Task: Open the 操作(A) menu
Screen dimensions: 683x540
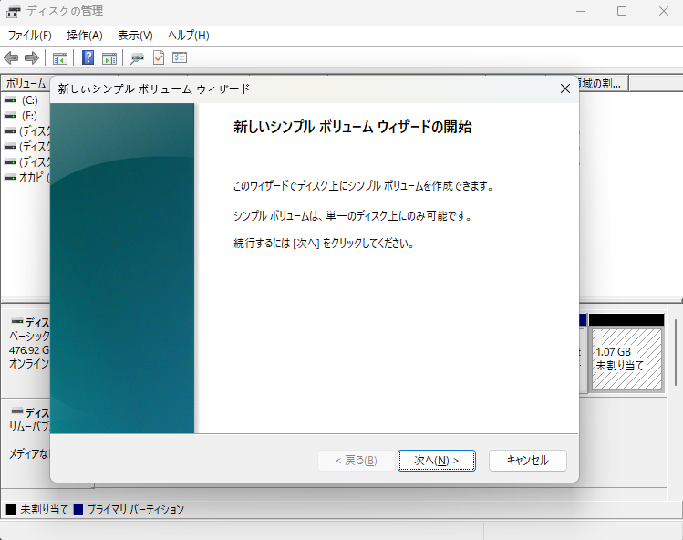Action: (x=85, y=36)
